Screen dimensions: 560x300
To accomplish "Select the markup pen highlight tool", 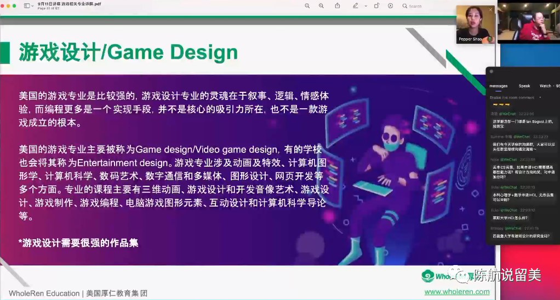I will click(355, 6).
